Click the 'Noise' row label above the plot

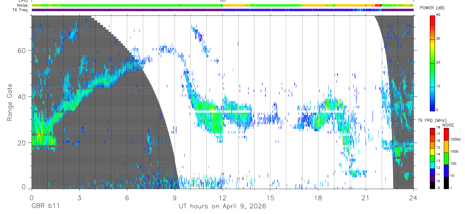(23, 5)
